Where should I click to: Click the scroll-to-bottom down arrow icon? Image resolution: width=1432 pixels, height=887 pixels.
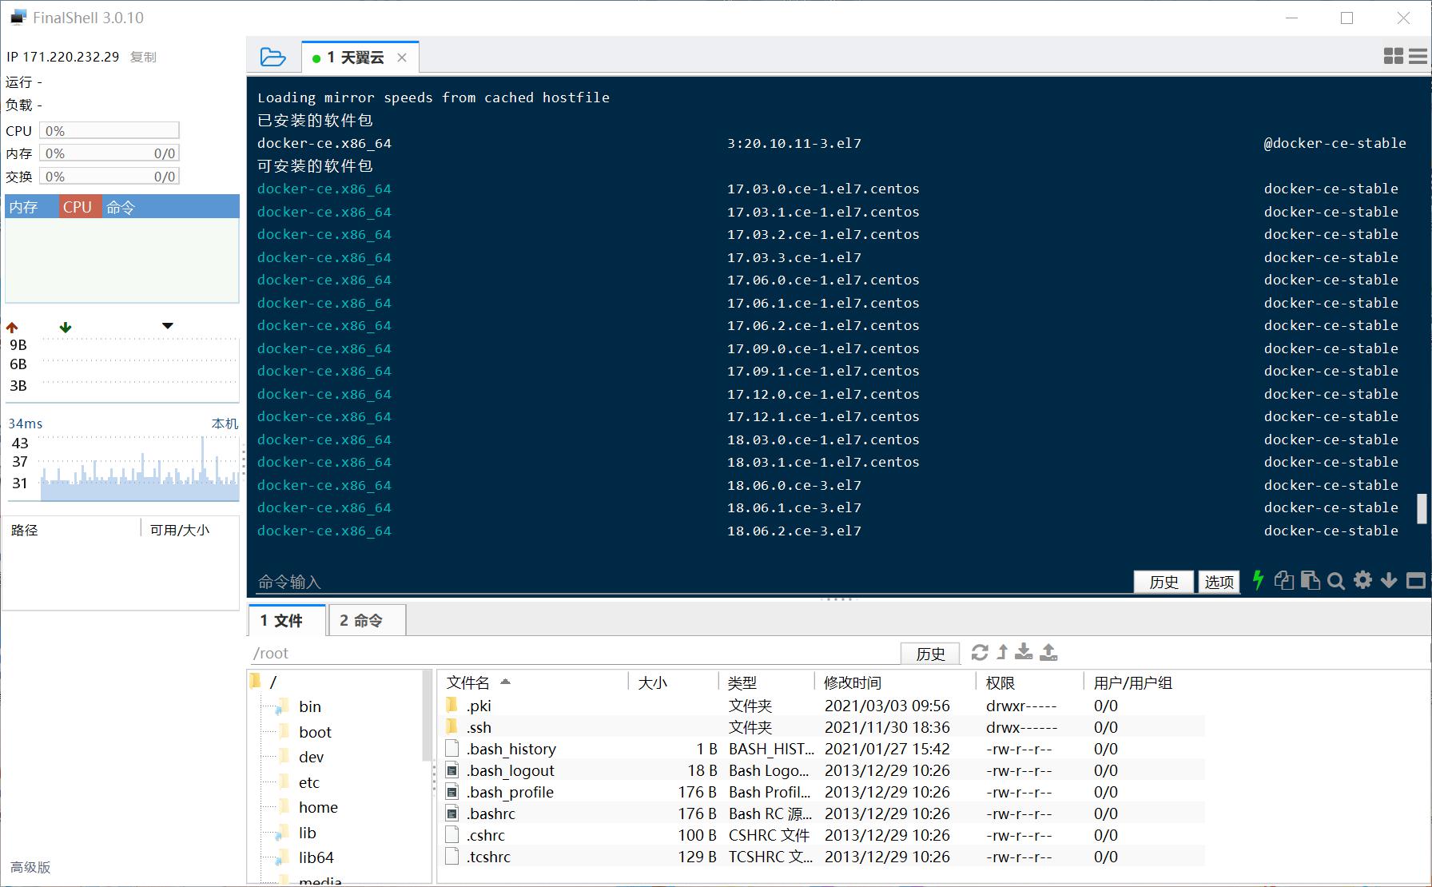1390,580
